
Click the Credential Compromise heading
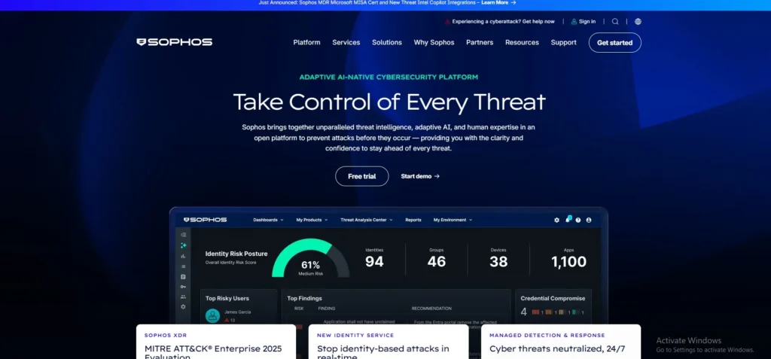[553, 298]
